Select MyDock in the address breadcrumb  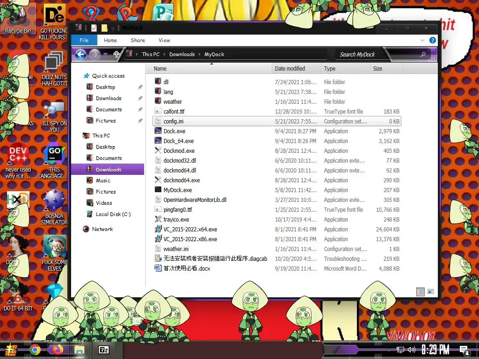[214, 54]
